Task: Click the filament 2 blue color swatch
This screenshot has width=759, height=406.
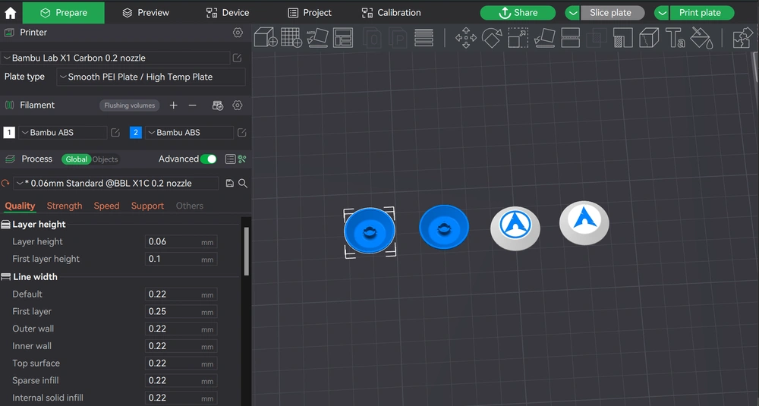Action: tap(136, 132)
